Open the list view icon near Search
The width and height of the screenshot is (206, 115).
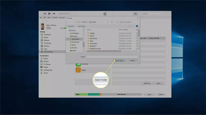135,13
